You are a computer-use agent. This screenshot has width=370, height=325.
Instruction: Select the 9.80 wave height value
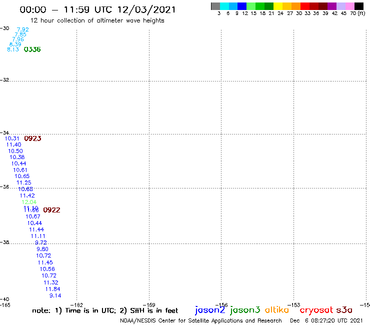(42, 249)
